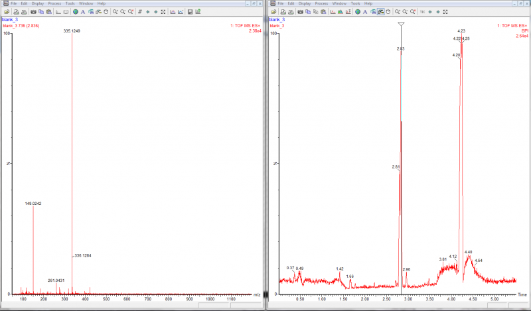The height and width of the screenshot is (311, 531).
Task: Zoom in icon in the Chromatogram window
Action: click(x=397, y=12)
